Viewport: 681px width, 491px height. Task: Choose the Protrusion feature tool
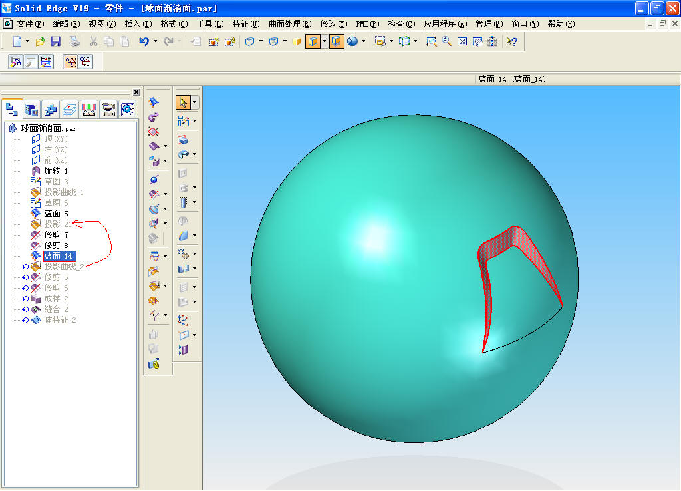pyautogui.click(x=183, y=140)
